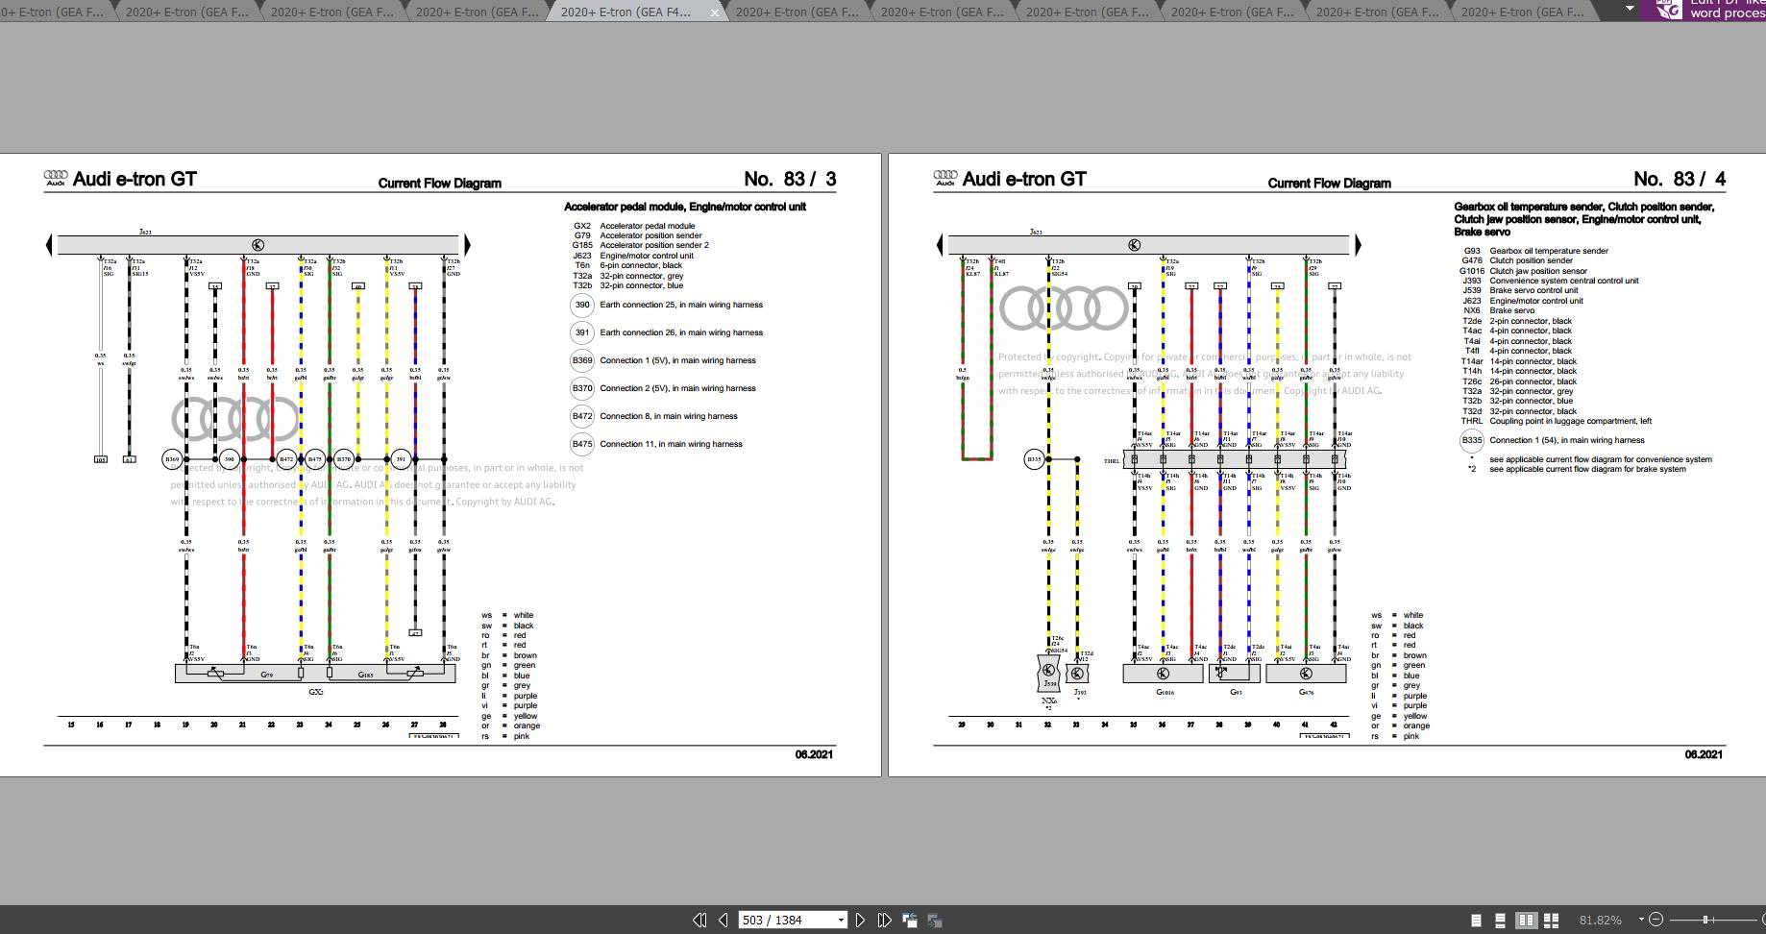This screenshot has height=934, width=1766.
Task: Select two-page facing layout
Action: 1526,921
